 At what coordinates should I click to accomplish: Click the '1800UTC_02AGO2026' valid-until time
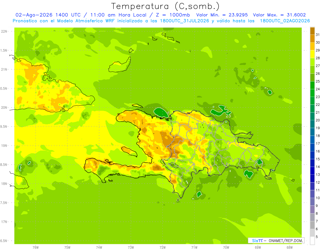coord(285,21)
